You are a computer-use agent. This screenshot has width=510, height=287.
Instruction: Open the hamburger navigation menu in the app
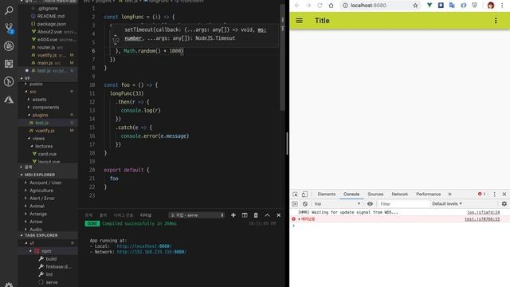(x=300, y=21)
